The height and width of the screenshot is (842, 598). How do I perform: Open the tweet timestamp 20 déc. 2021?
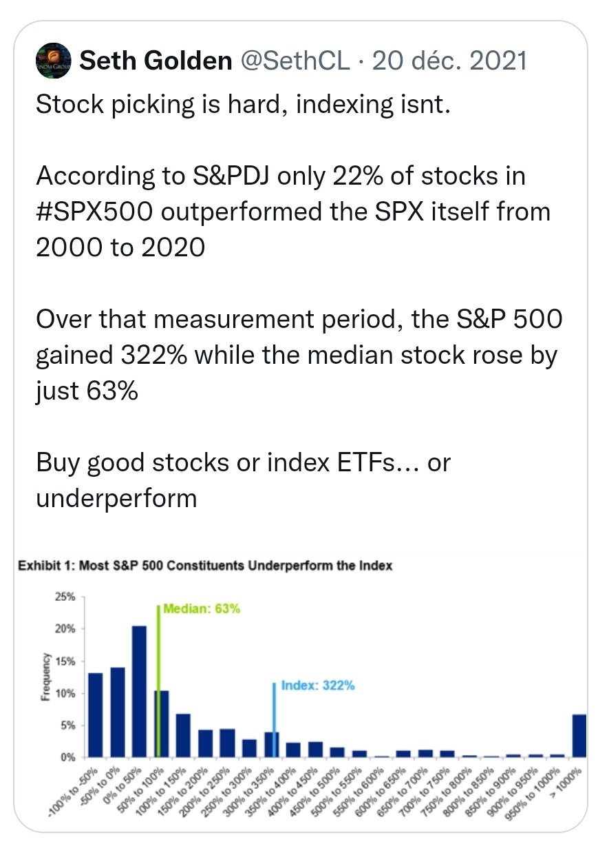click(x=449, y=62)
